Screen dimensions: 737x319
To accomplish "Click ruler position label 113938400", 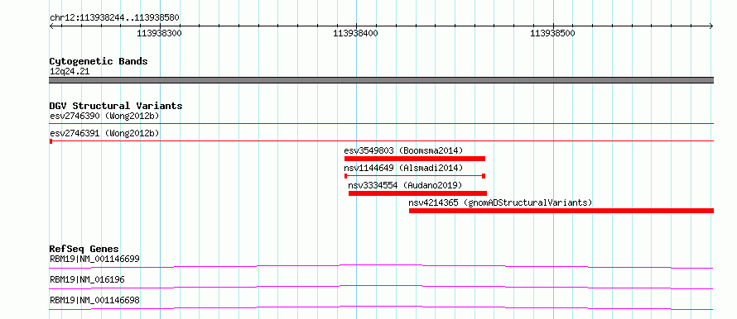I will tap(355, 34).
